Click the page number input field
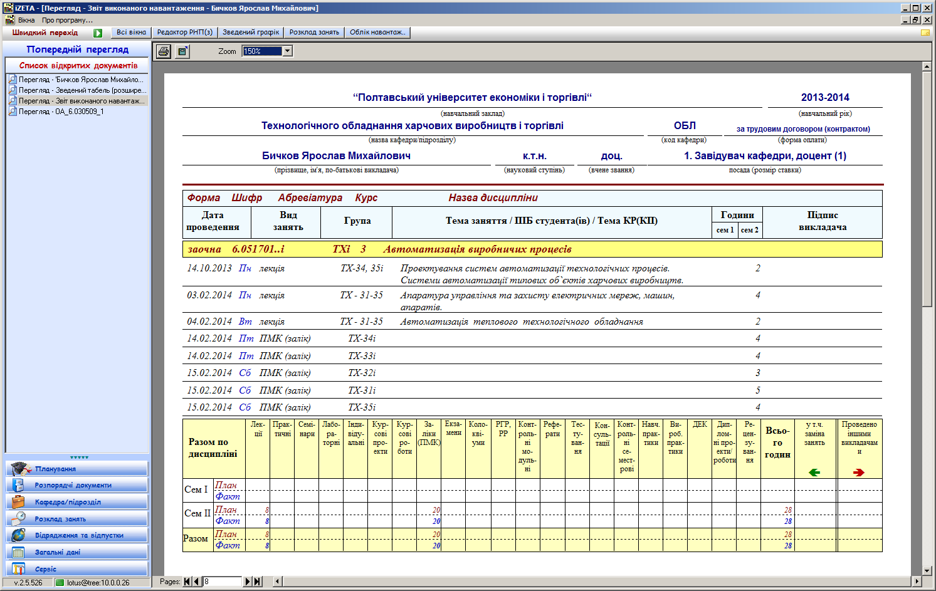Viewport: 936px width, 591px height. click(222, 582)
